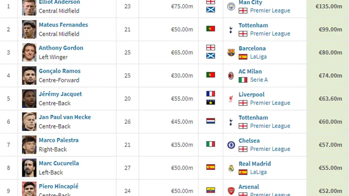Viewport: 349px width, 196px height.
Task: Click the Man City club crest icon
Action: tap(231, 7)
